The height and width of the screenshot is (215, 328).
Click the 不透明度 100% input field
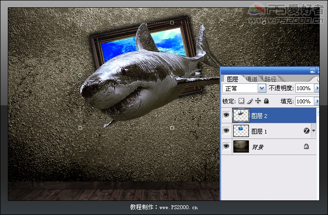(305, 88)
